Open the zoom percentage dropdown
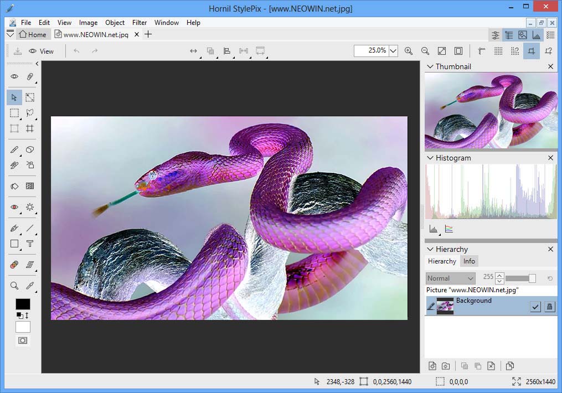 (393, 51)
